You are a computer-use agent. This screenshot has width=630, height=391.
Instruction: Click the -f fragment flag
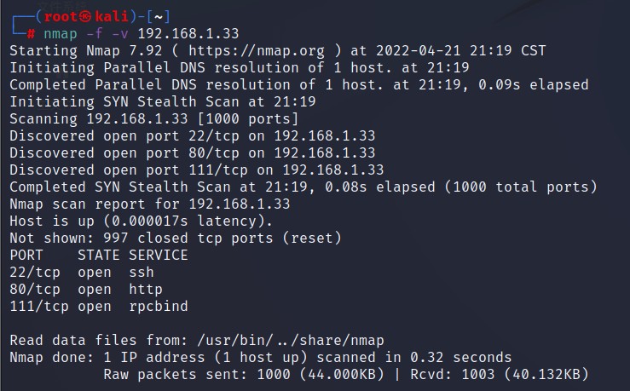coord(95,33)
